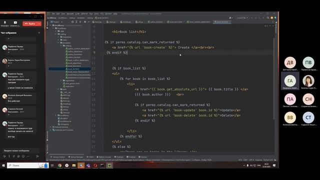Switch to the author_list.html editor tab
The width and height of the screenshot is (320, 180).
[x=156, y=22]
